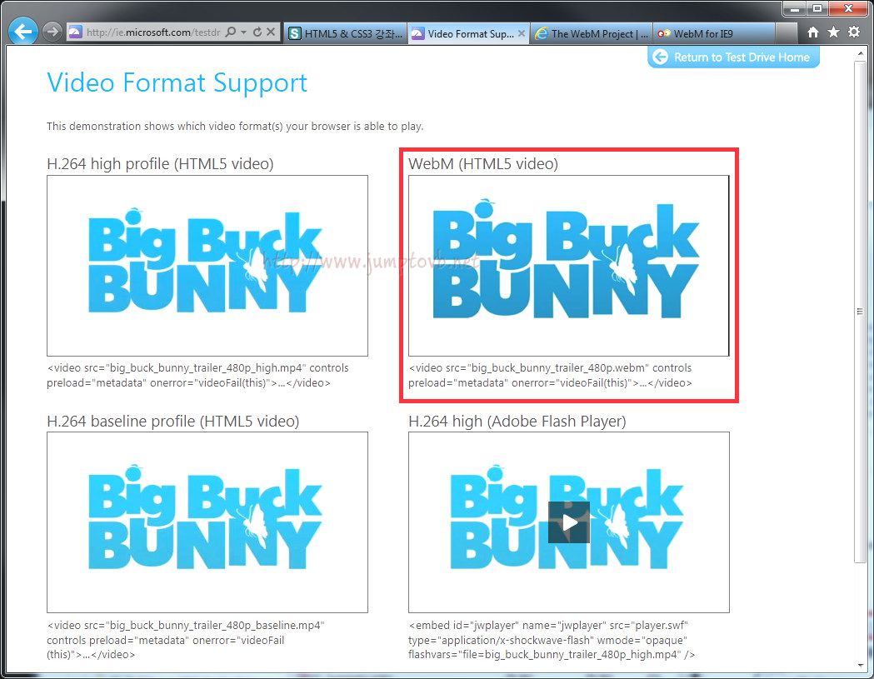Open favorites with the star icon

833,32
